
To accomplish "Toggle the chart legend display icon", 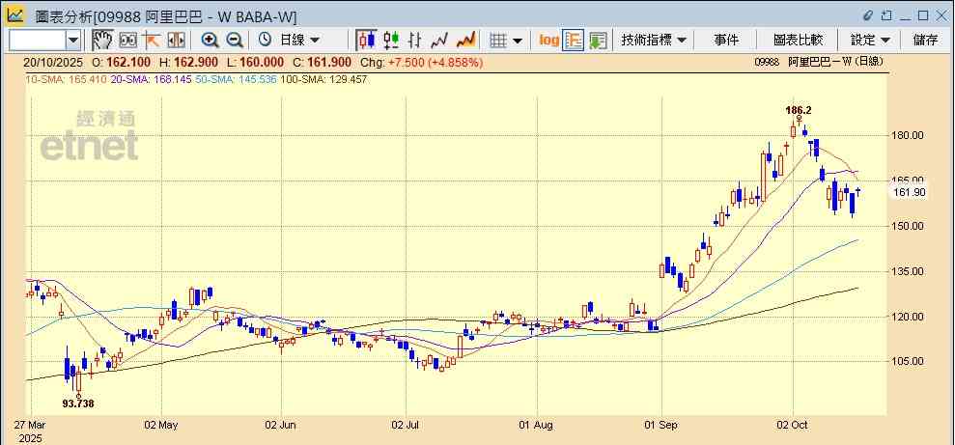I will point(573,40).
